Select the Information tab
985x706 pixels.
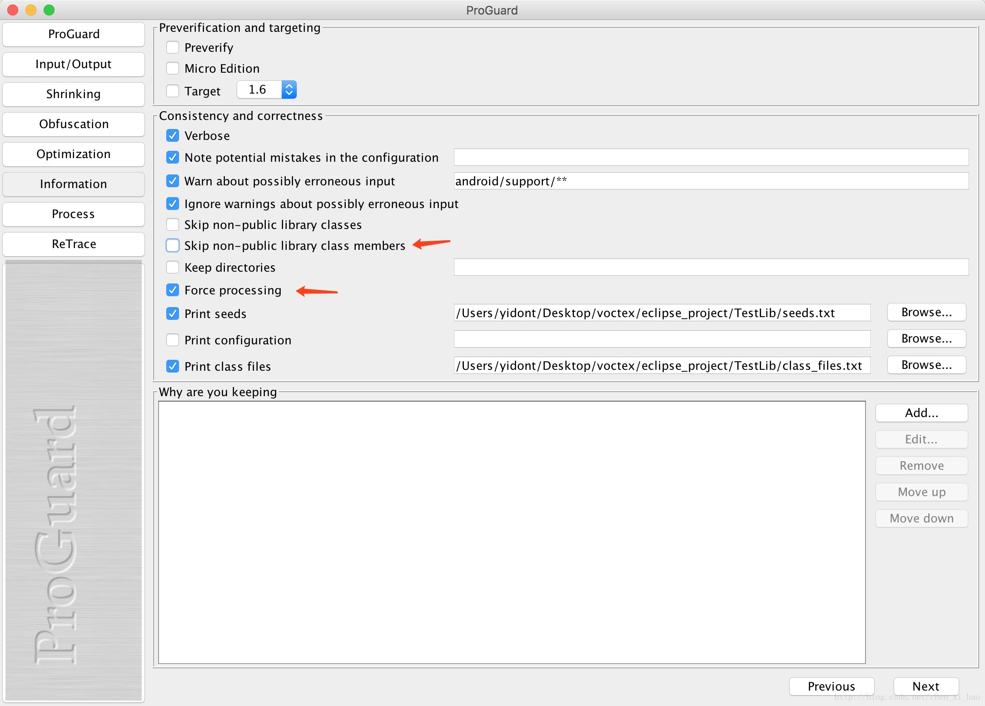tap(74, 184)
